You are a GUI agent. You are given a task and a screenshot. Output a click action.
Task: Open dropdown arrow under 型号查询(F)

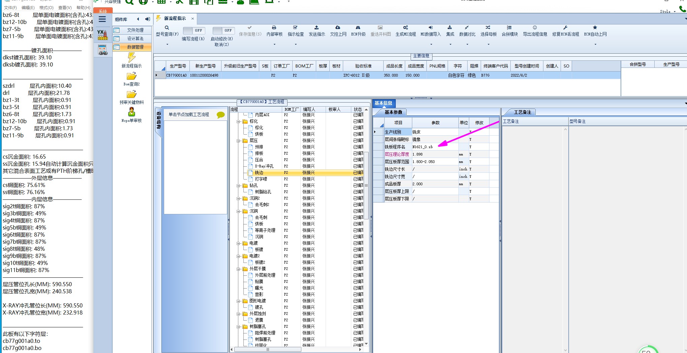[x=167, y=44]
